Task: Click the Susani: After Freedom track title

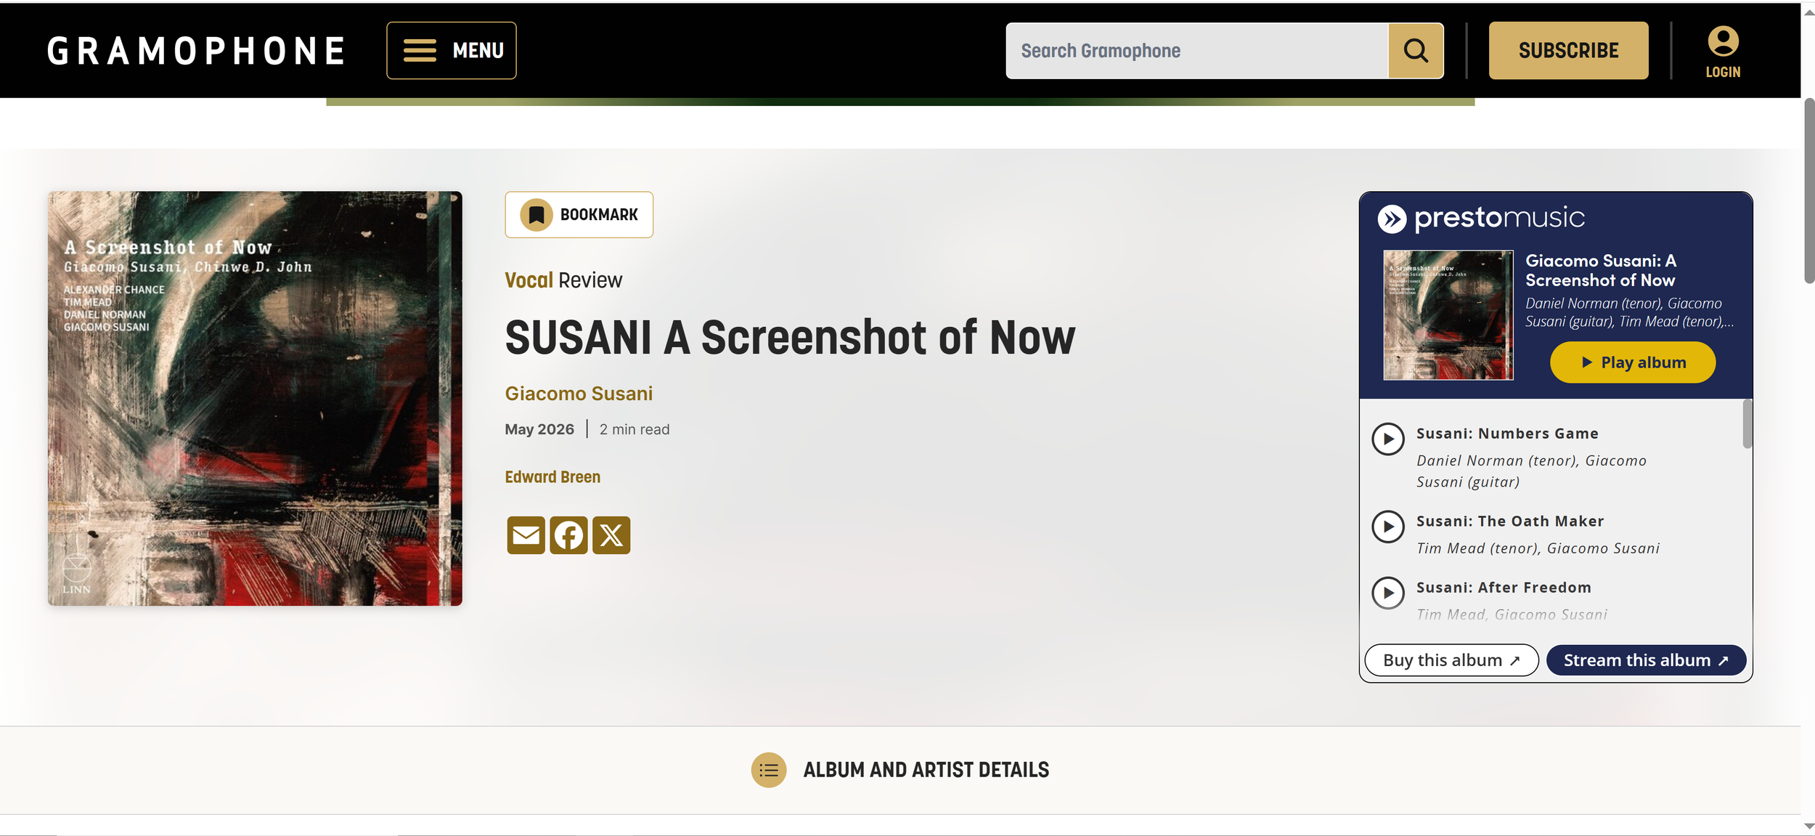Action: tap(1504, 588)
